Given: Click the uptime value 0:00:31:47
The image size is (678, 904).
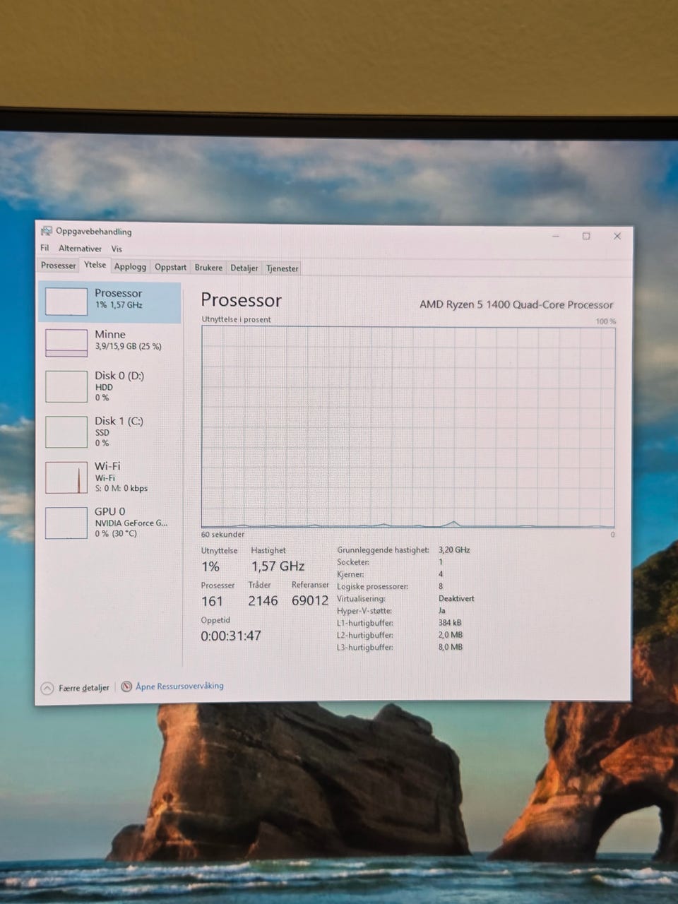Looking at the screenshot, I should click(231, 636).
